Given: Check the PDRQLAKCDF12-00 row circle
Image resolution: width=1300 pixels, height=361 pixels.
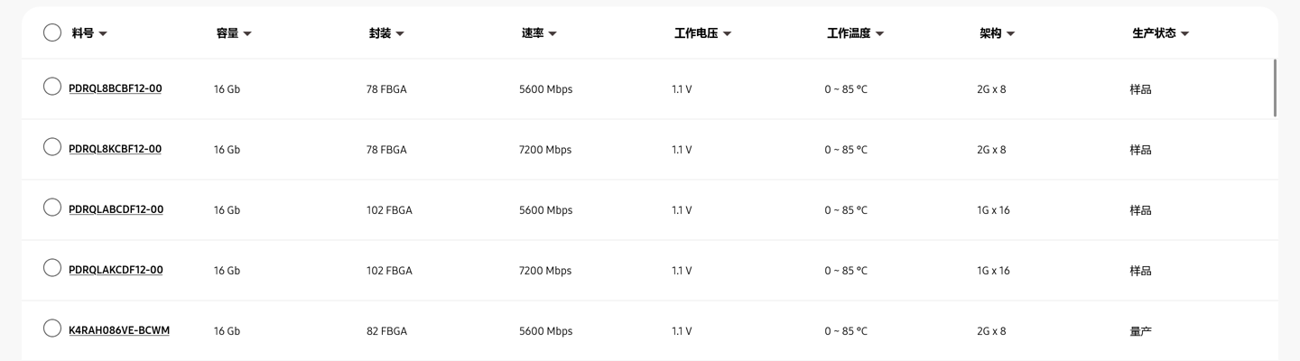Looking at the screenshot, I should tap(52, 268).
